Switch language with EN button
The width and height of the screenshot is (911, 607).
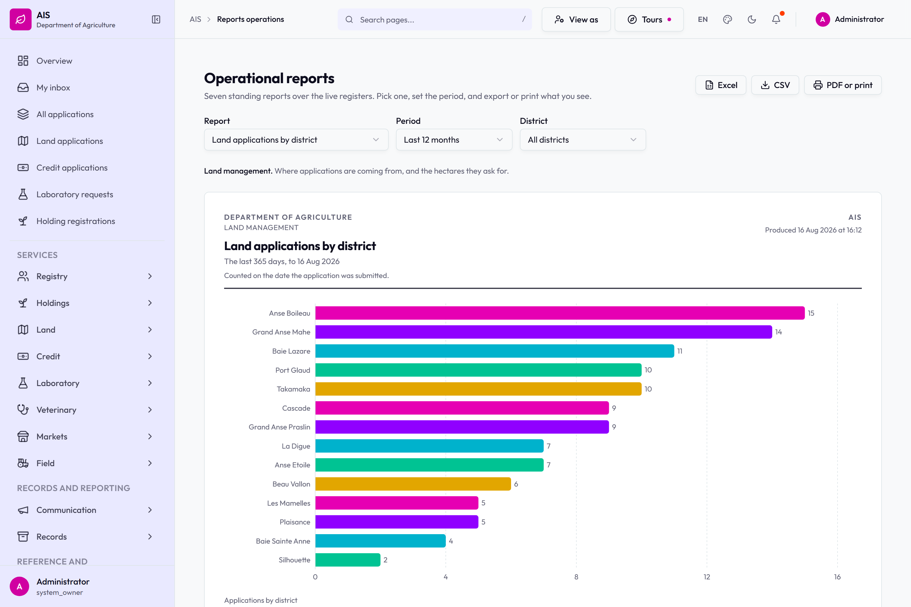[703, 19]
